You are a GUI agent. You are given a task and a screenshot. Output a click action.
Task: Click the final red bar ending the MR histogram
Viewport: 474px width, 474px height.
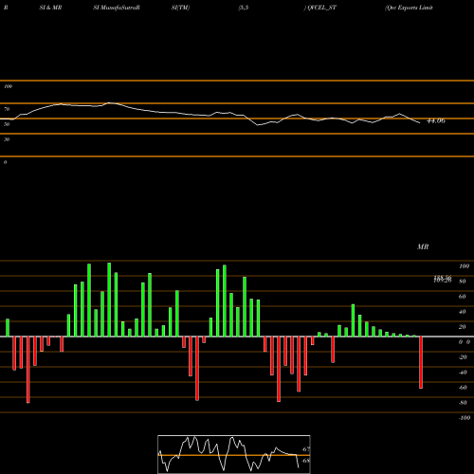[421, 362]
